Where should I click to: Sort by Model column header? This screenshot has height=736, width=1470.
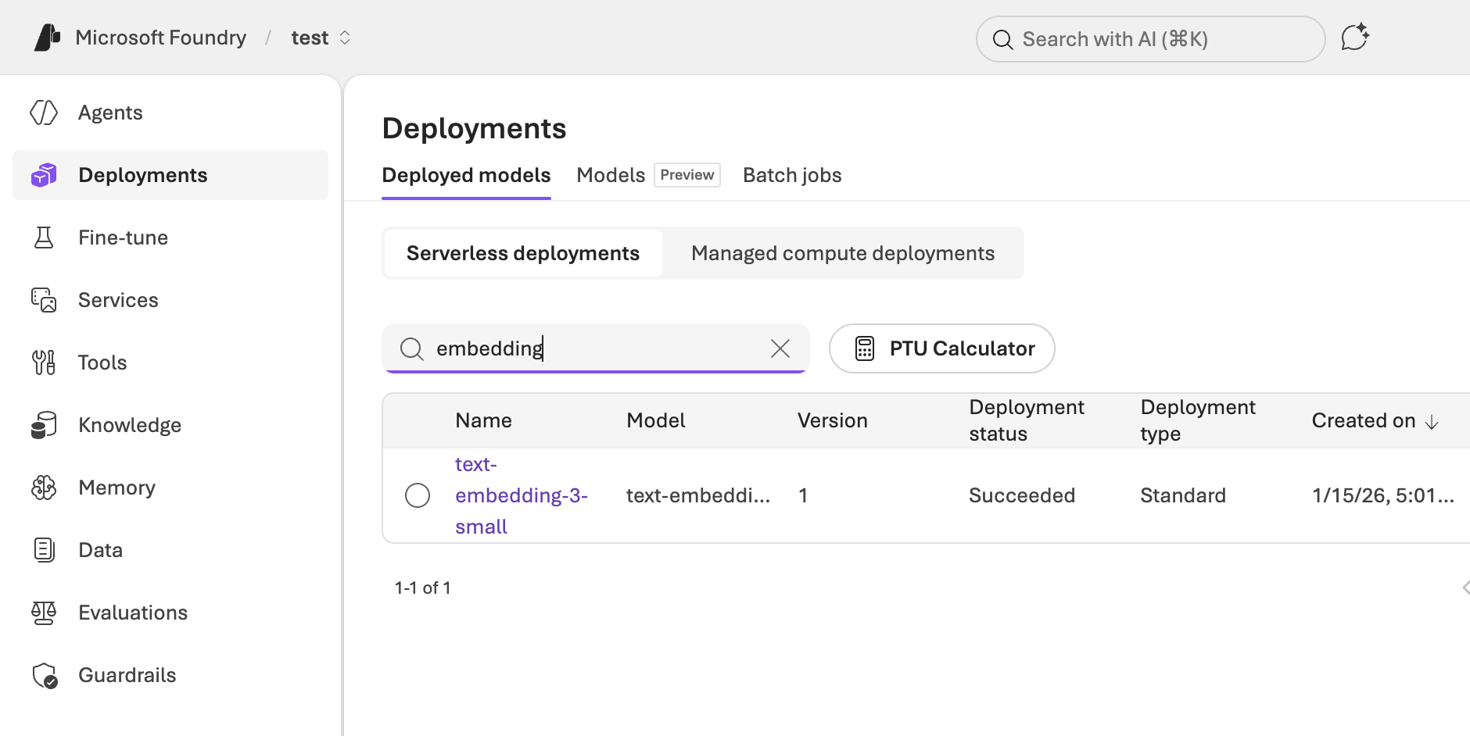(x=655, y=420)
